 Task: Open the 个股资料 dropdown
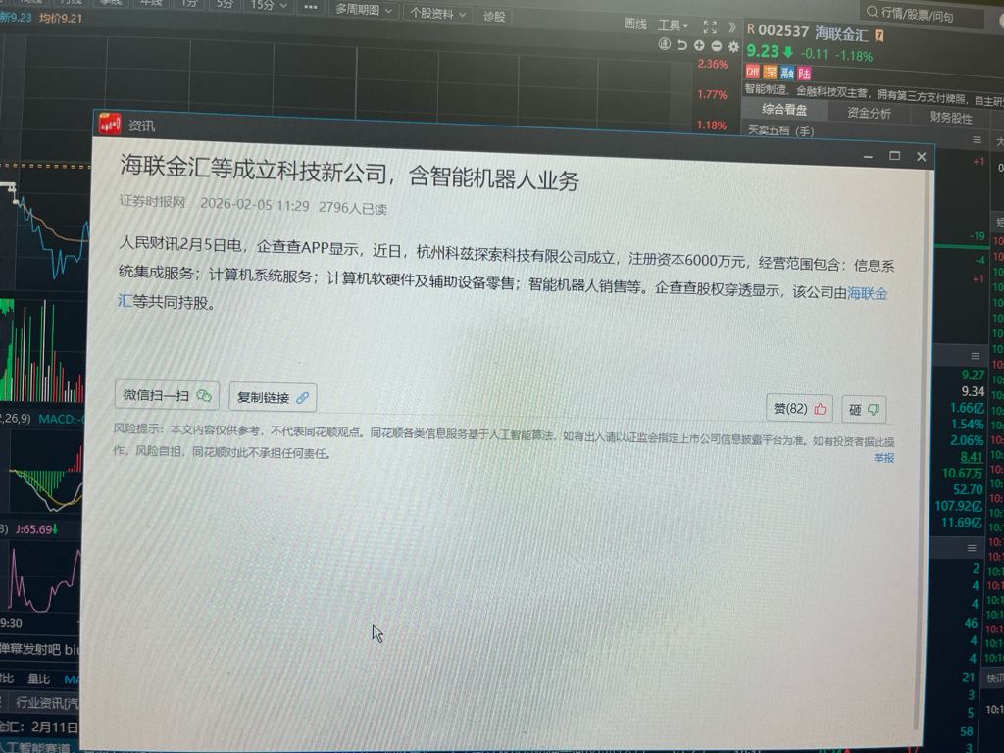(x=438, y=13)
